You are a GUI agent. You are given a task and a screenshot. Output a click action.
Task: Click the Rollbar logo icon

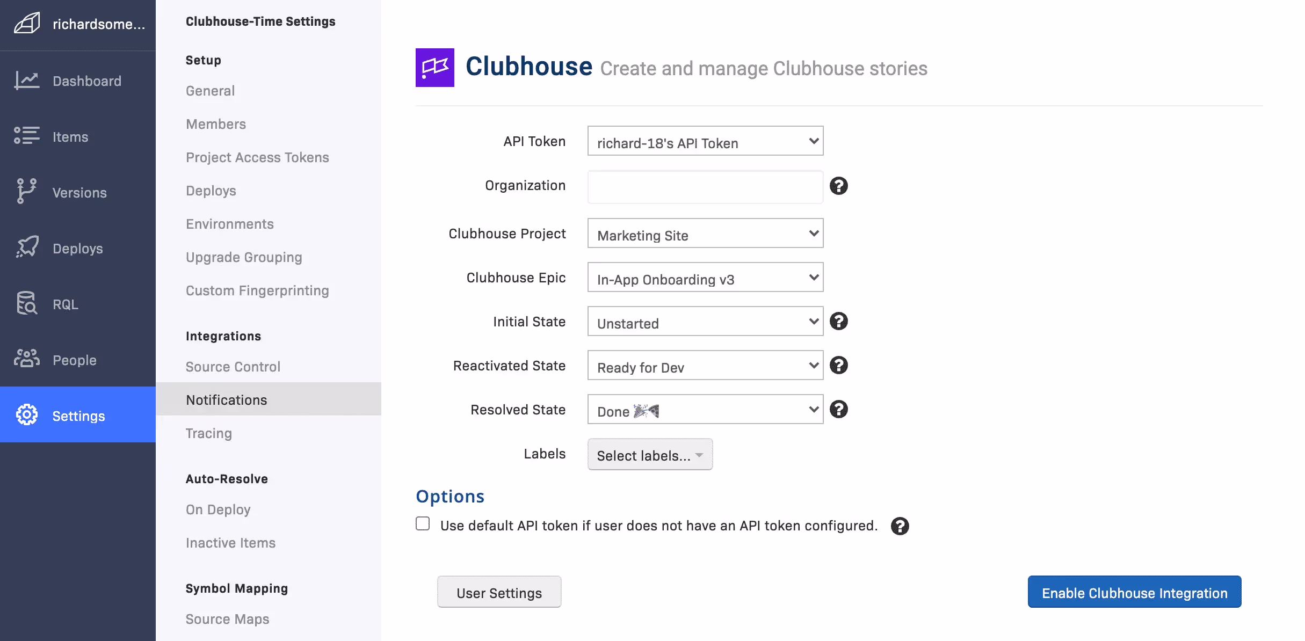[x=27, y=24]
